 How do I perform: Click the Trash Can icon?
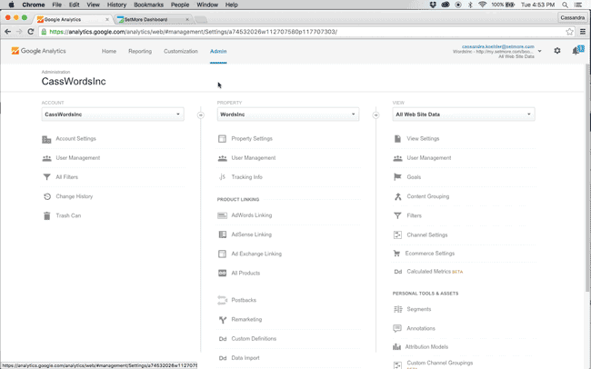click(x=46, y=215)
